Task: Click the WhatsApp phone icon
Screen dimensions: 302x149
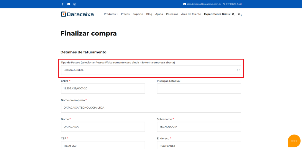Action: pyautogui.click(x=224, y=4)
